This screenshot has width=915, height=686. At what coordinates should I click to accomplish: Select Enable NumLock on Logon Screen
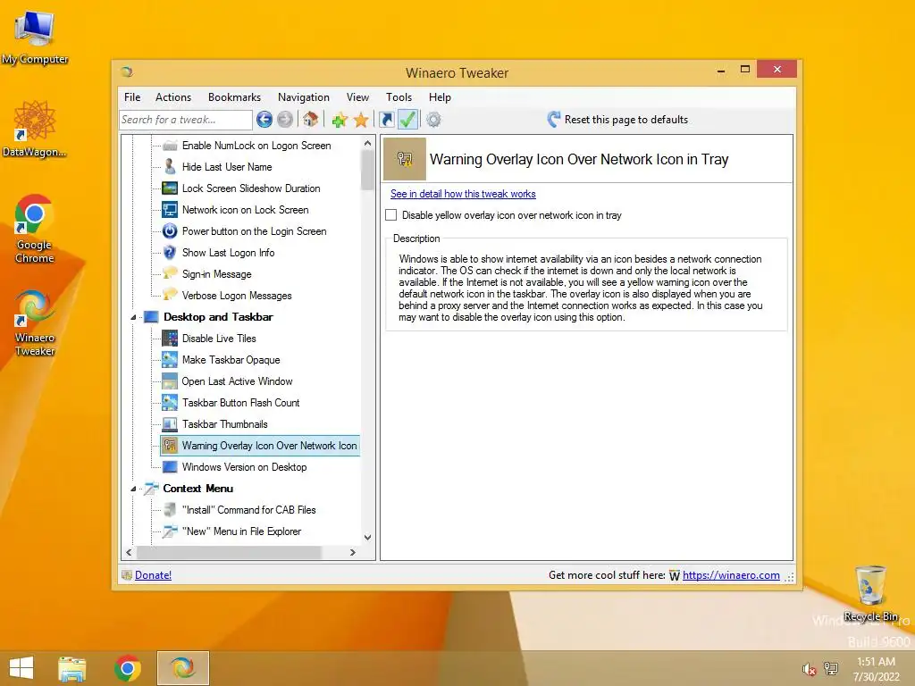pos(256,146)
